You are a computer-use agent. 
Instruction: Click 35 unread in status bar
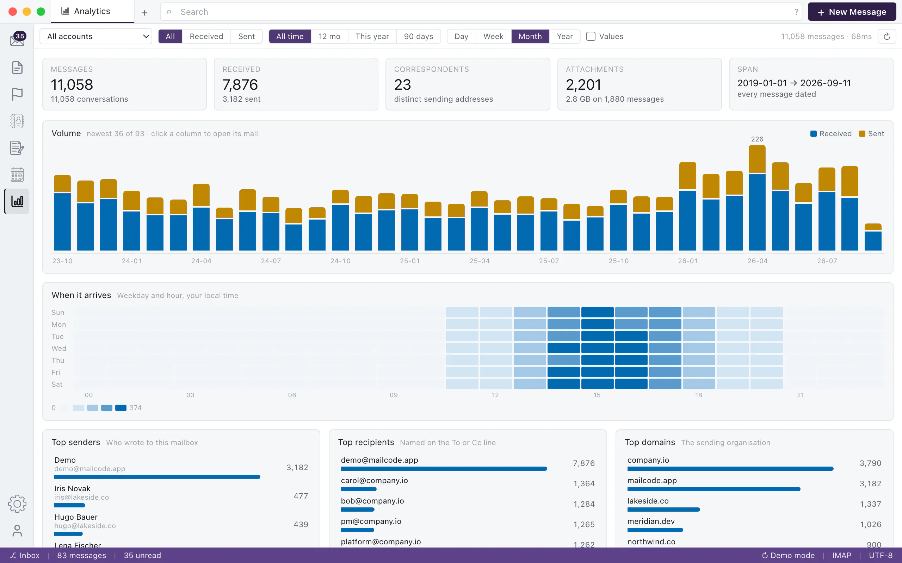[x=142, y=555]
